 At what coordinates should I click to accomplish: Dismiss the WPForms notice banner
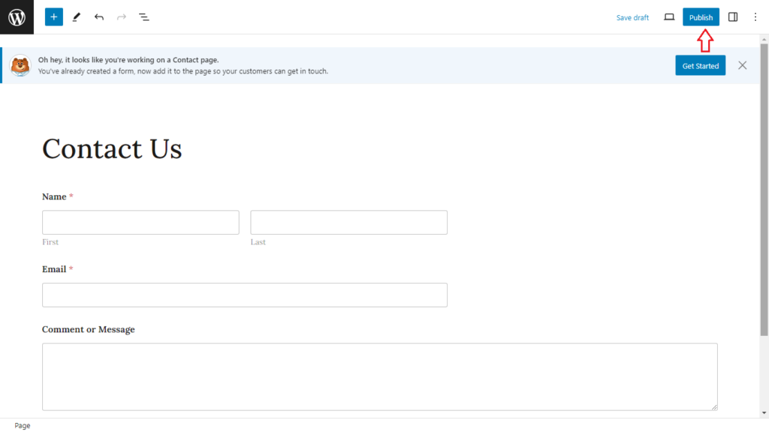[742, 65]
